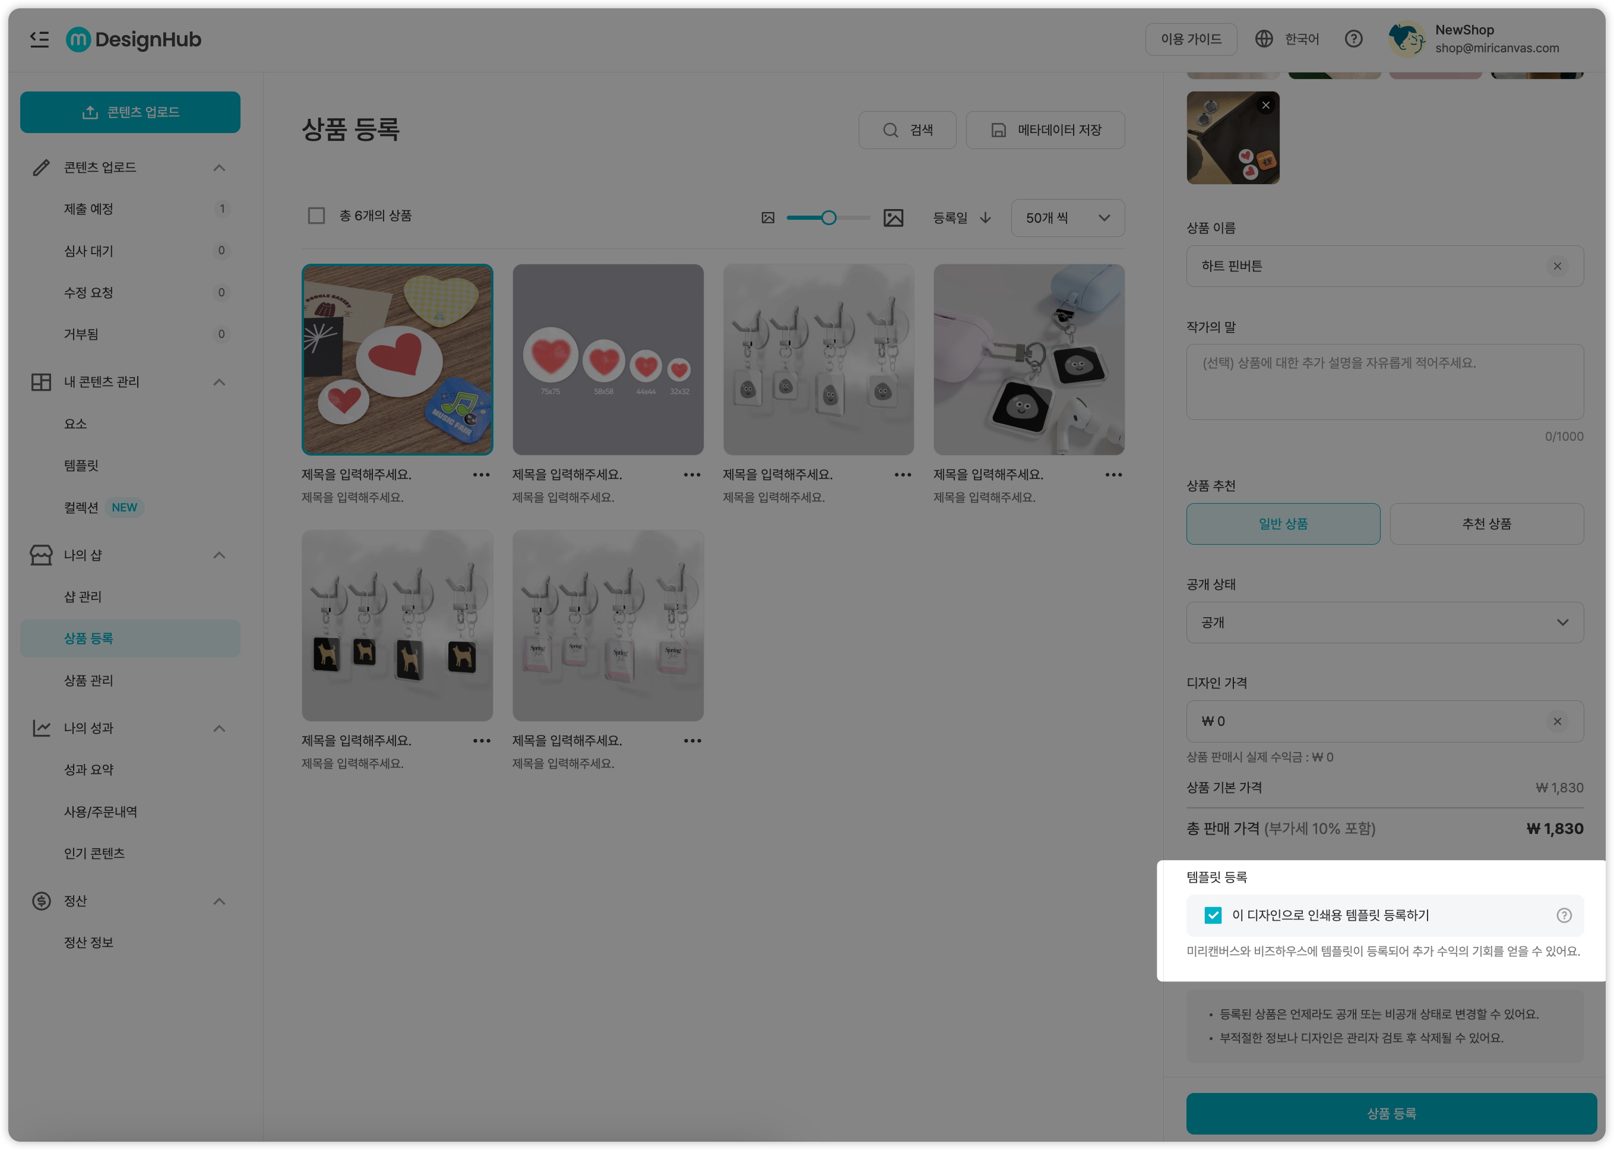
Task: Open the 50개 씩 page size dropdown
Action: click(x=1067, y=218)
